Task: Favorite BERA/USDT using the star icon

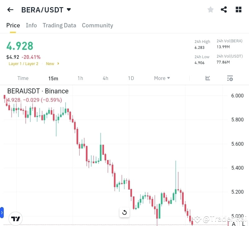Action: (210, 9)
